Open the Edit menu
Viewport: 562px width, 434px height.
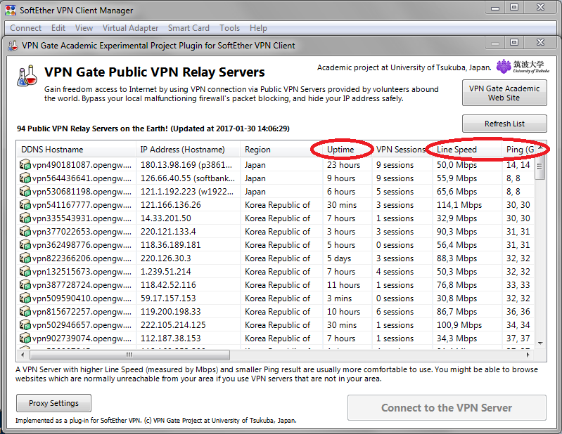[58, 28]
